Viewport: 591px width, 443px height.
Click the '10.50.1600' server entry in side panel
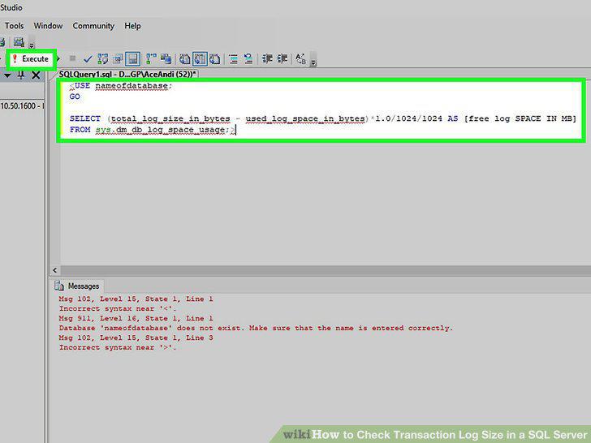coord(22,105)
